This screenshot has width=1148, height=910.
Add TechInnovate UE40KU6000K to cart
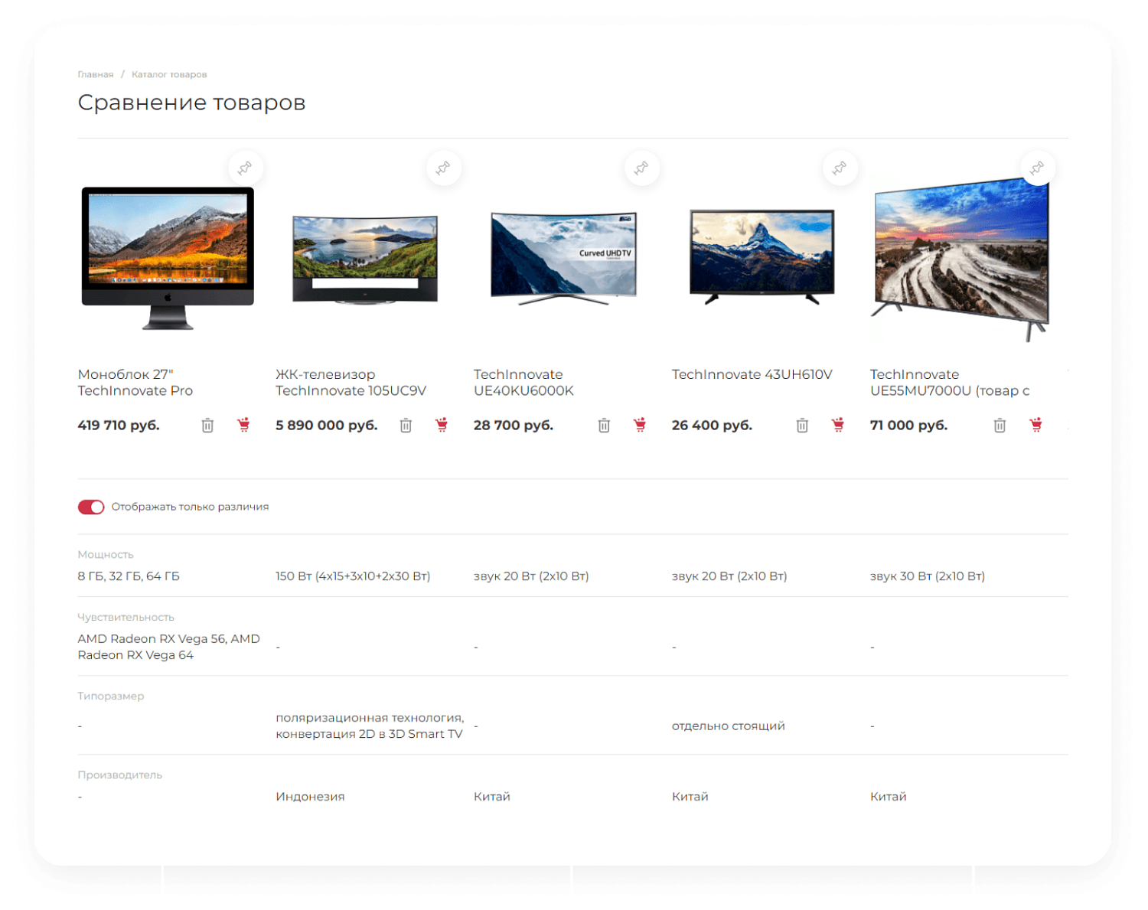pos(640,425)
